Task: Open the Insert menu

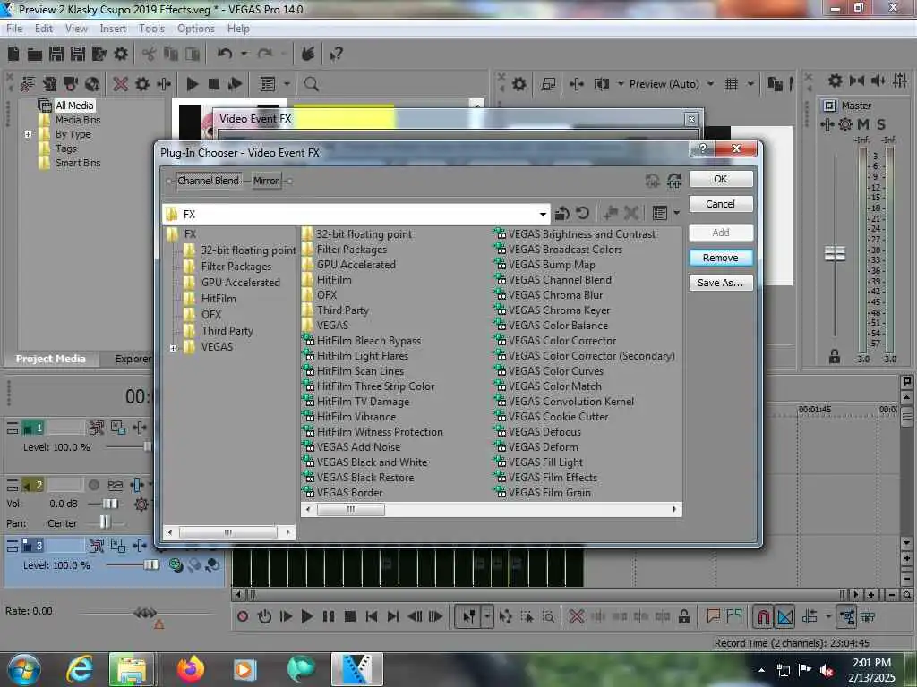Action: pyautogui.click(x=113, y=28)
